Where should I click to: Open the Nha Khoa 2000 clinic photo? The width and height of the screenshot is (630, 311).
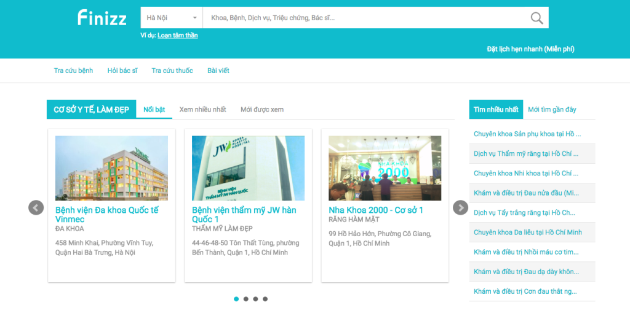tap(385, 168)
